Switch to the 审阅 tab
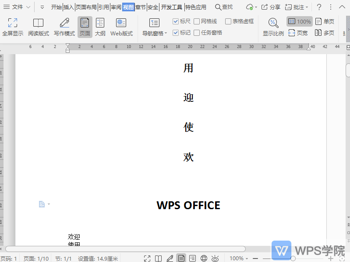 [116, 7]
